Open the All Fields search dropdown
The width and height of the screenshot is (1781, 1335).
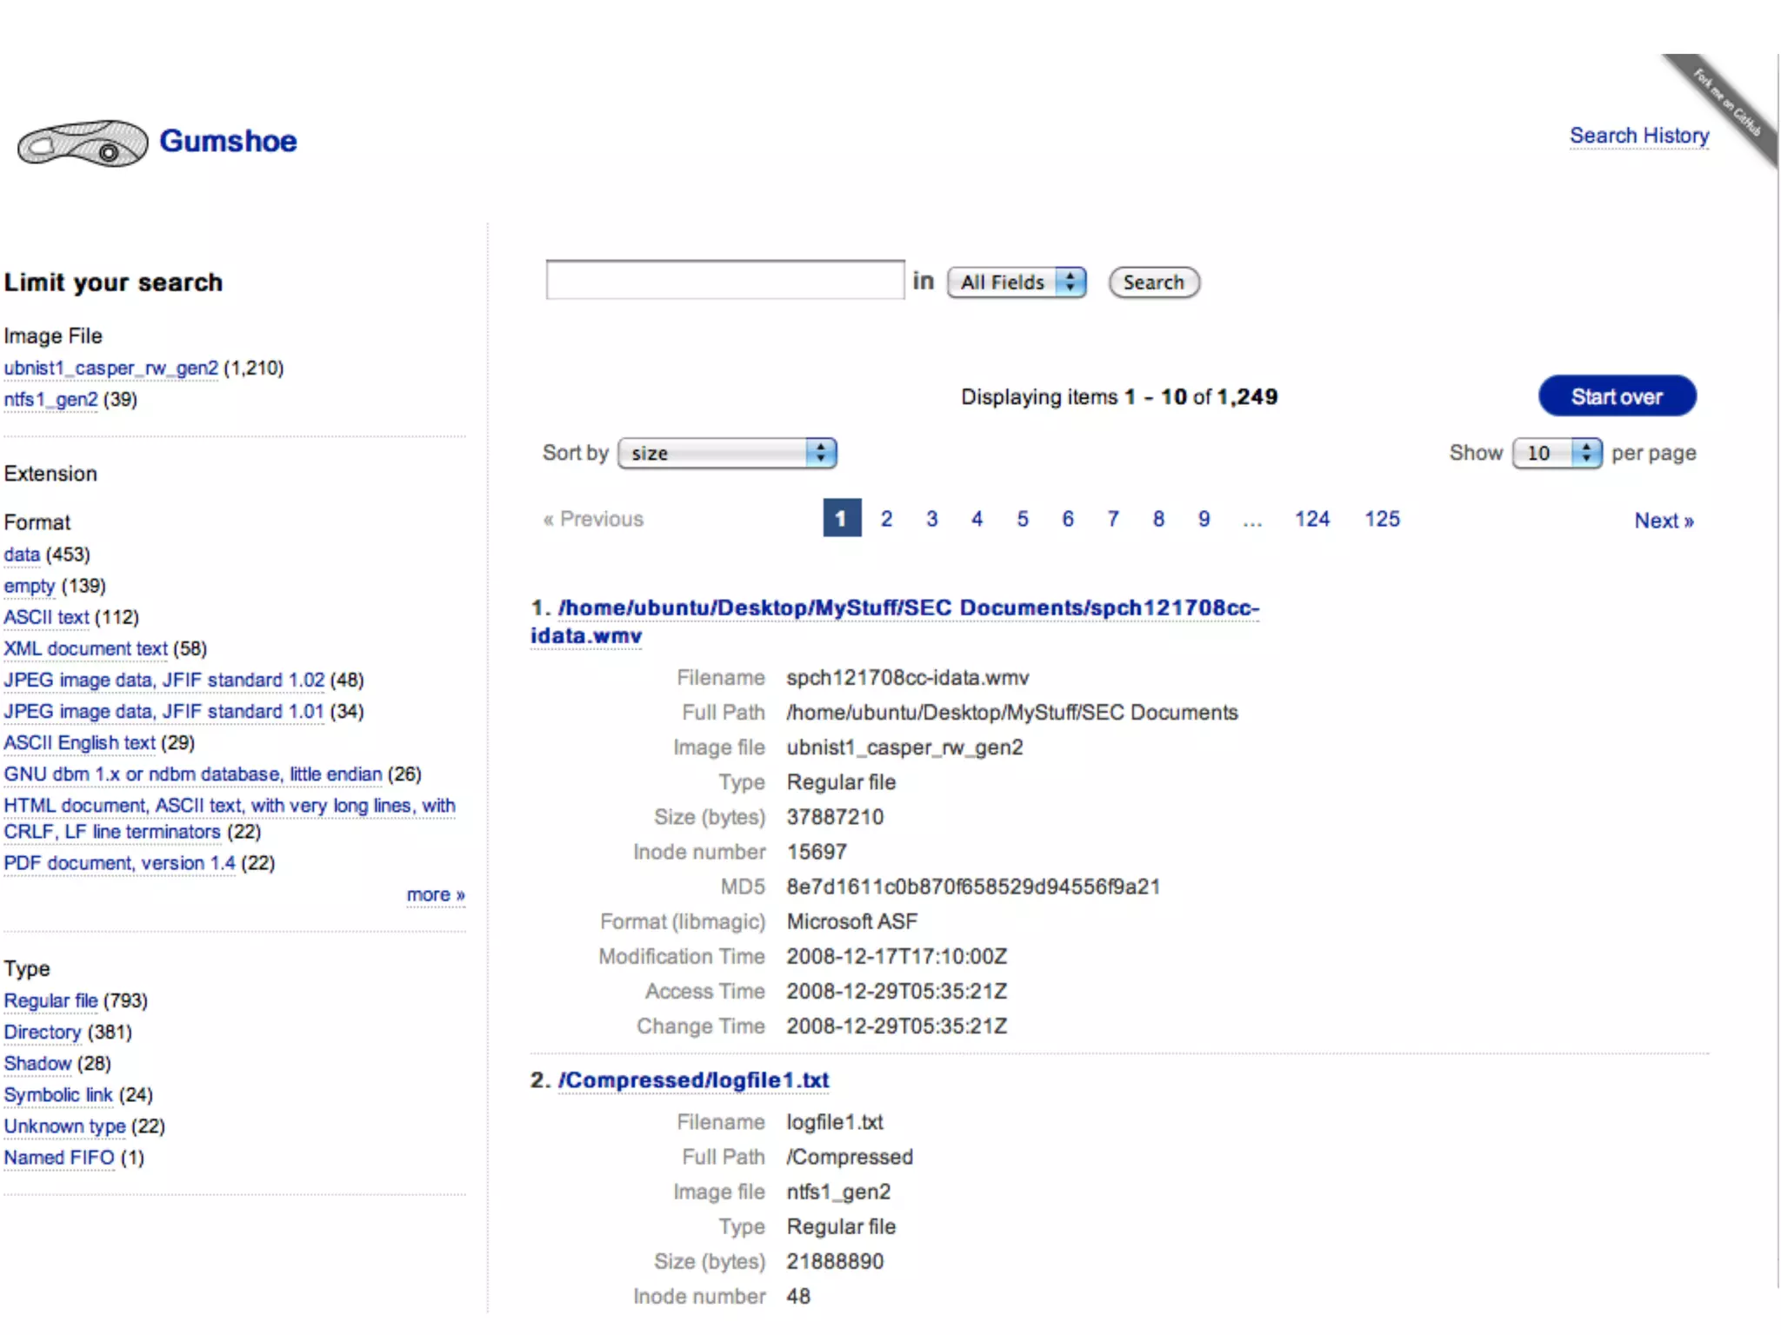coord(1016,282)
